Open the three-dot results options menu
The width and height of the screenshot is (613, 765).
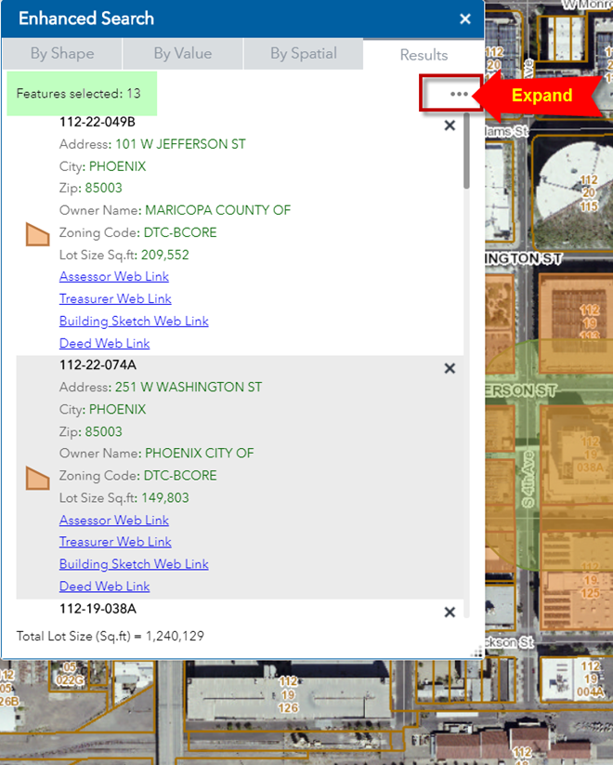pos(458,94)
